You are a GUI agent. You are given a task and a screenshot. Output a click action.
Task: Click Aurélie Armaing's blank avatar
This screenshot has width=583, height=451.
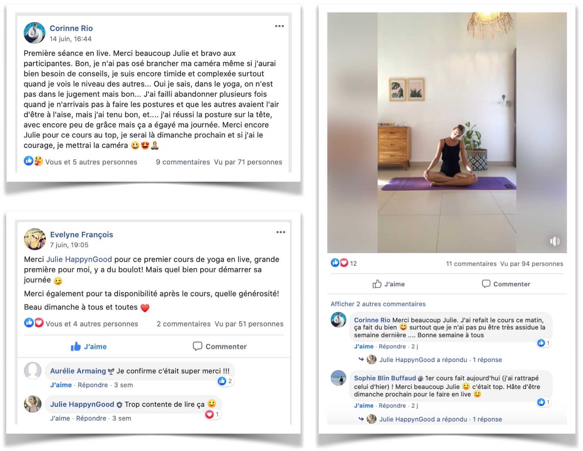point(33,371)
